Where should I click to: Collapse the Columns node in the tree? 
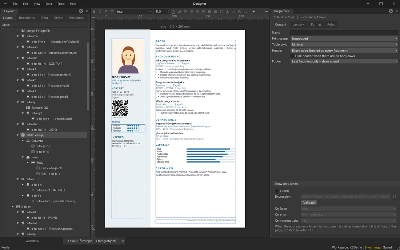23,141
